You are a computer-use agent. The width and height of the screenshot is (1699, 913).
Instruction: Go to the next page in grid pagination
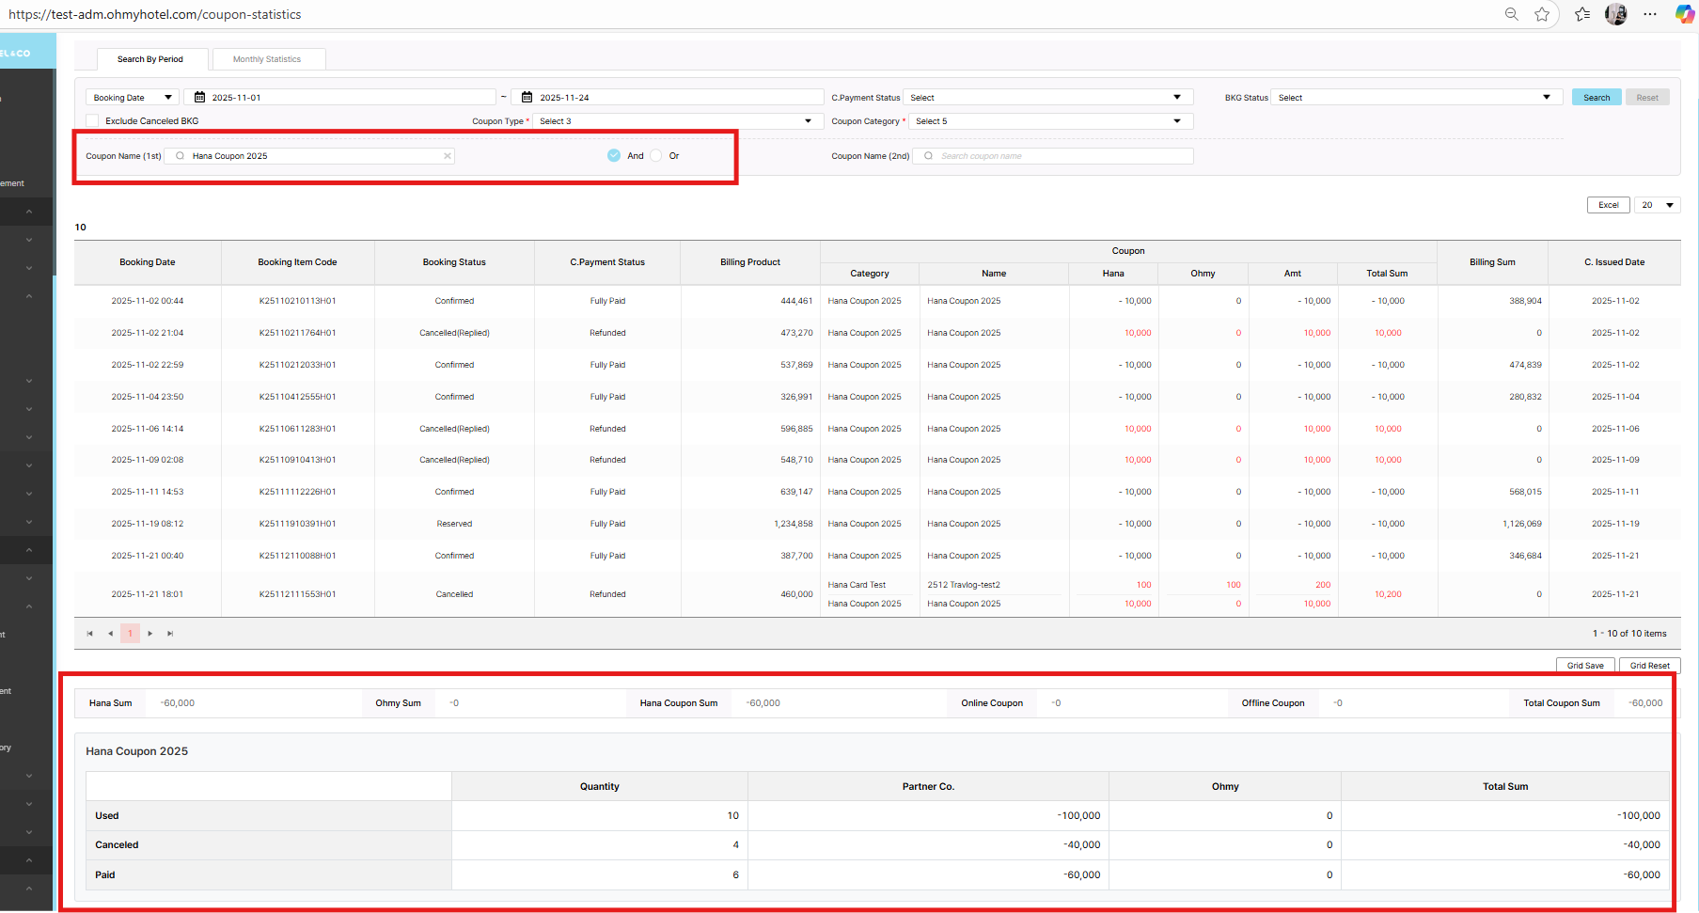click(x=150, y=634)
